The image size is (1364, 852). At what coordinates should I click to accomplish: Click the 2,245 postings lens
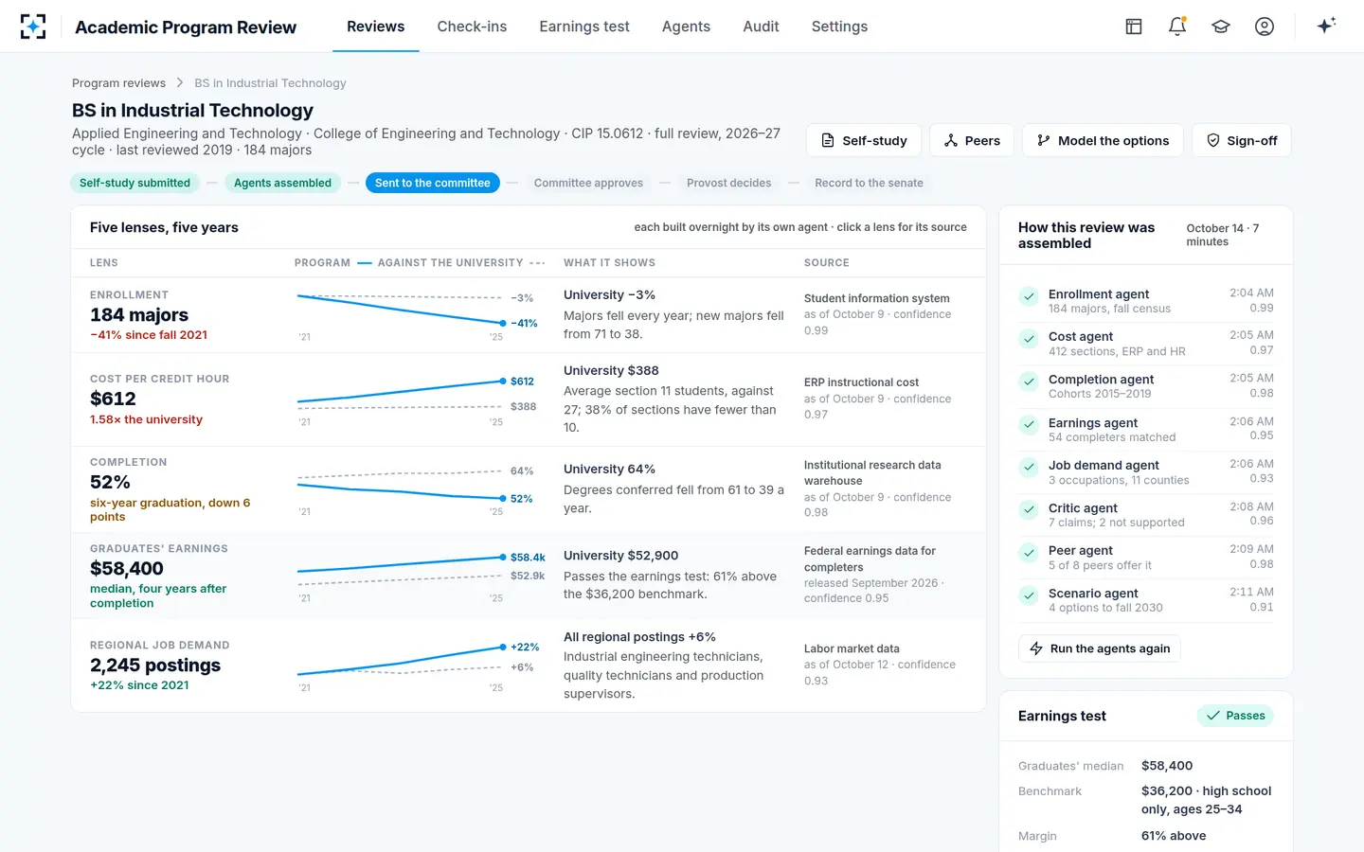[x=155, y=666]
